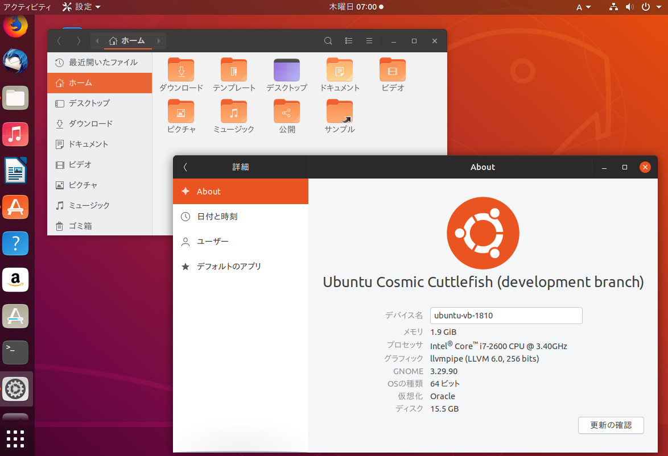
Task: Open Ubuntu Software orange icon in dock
Action: click(x=15, y=207)
